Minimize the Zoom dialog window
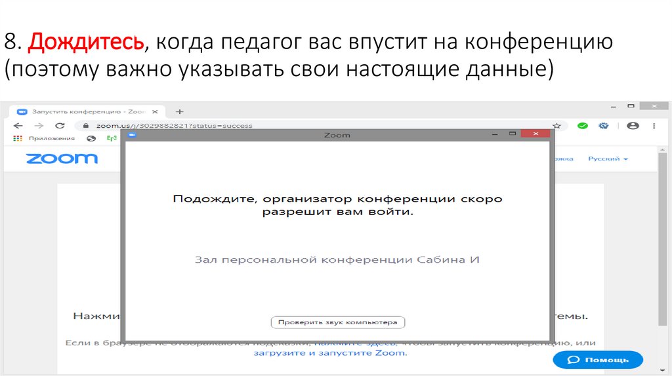 click(x=495, y=134)
